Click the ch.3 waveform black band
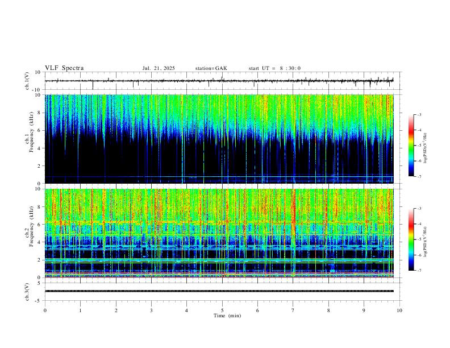Viewport: 450px width, 348px height. (x=219, y=291)
